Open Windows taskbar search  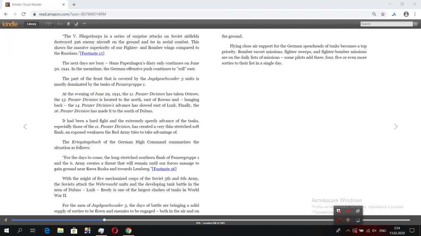(20, 230)
